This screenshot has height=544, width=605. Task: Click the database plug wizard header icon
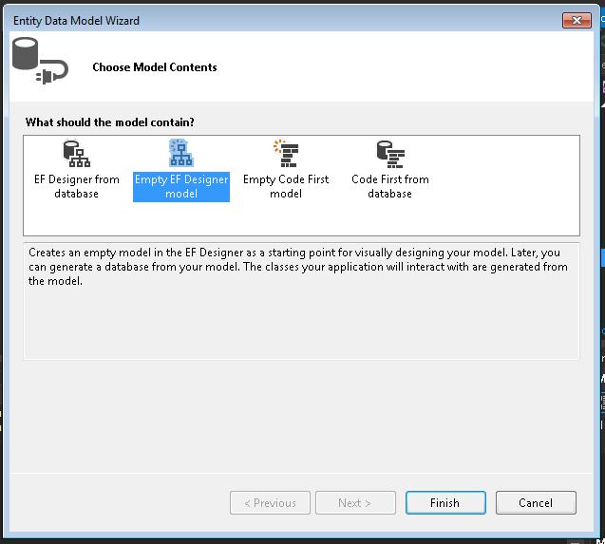40,61
